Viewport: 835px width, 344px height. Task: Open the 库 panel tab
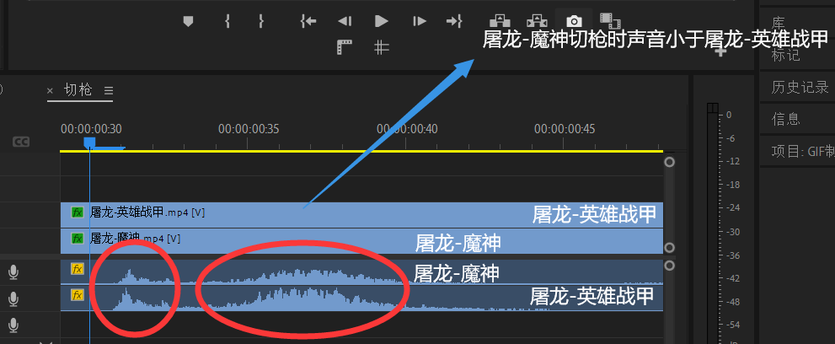779,23
